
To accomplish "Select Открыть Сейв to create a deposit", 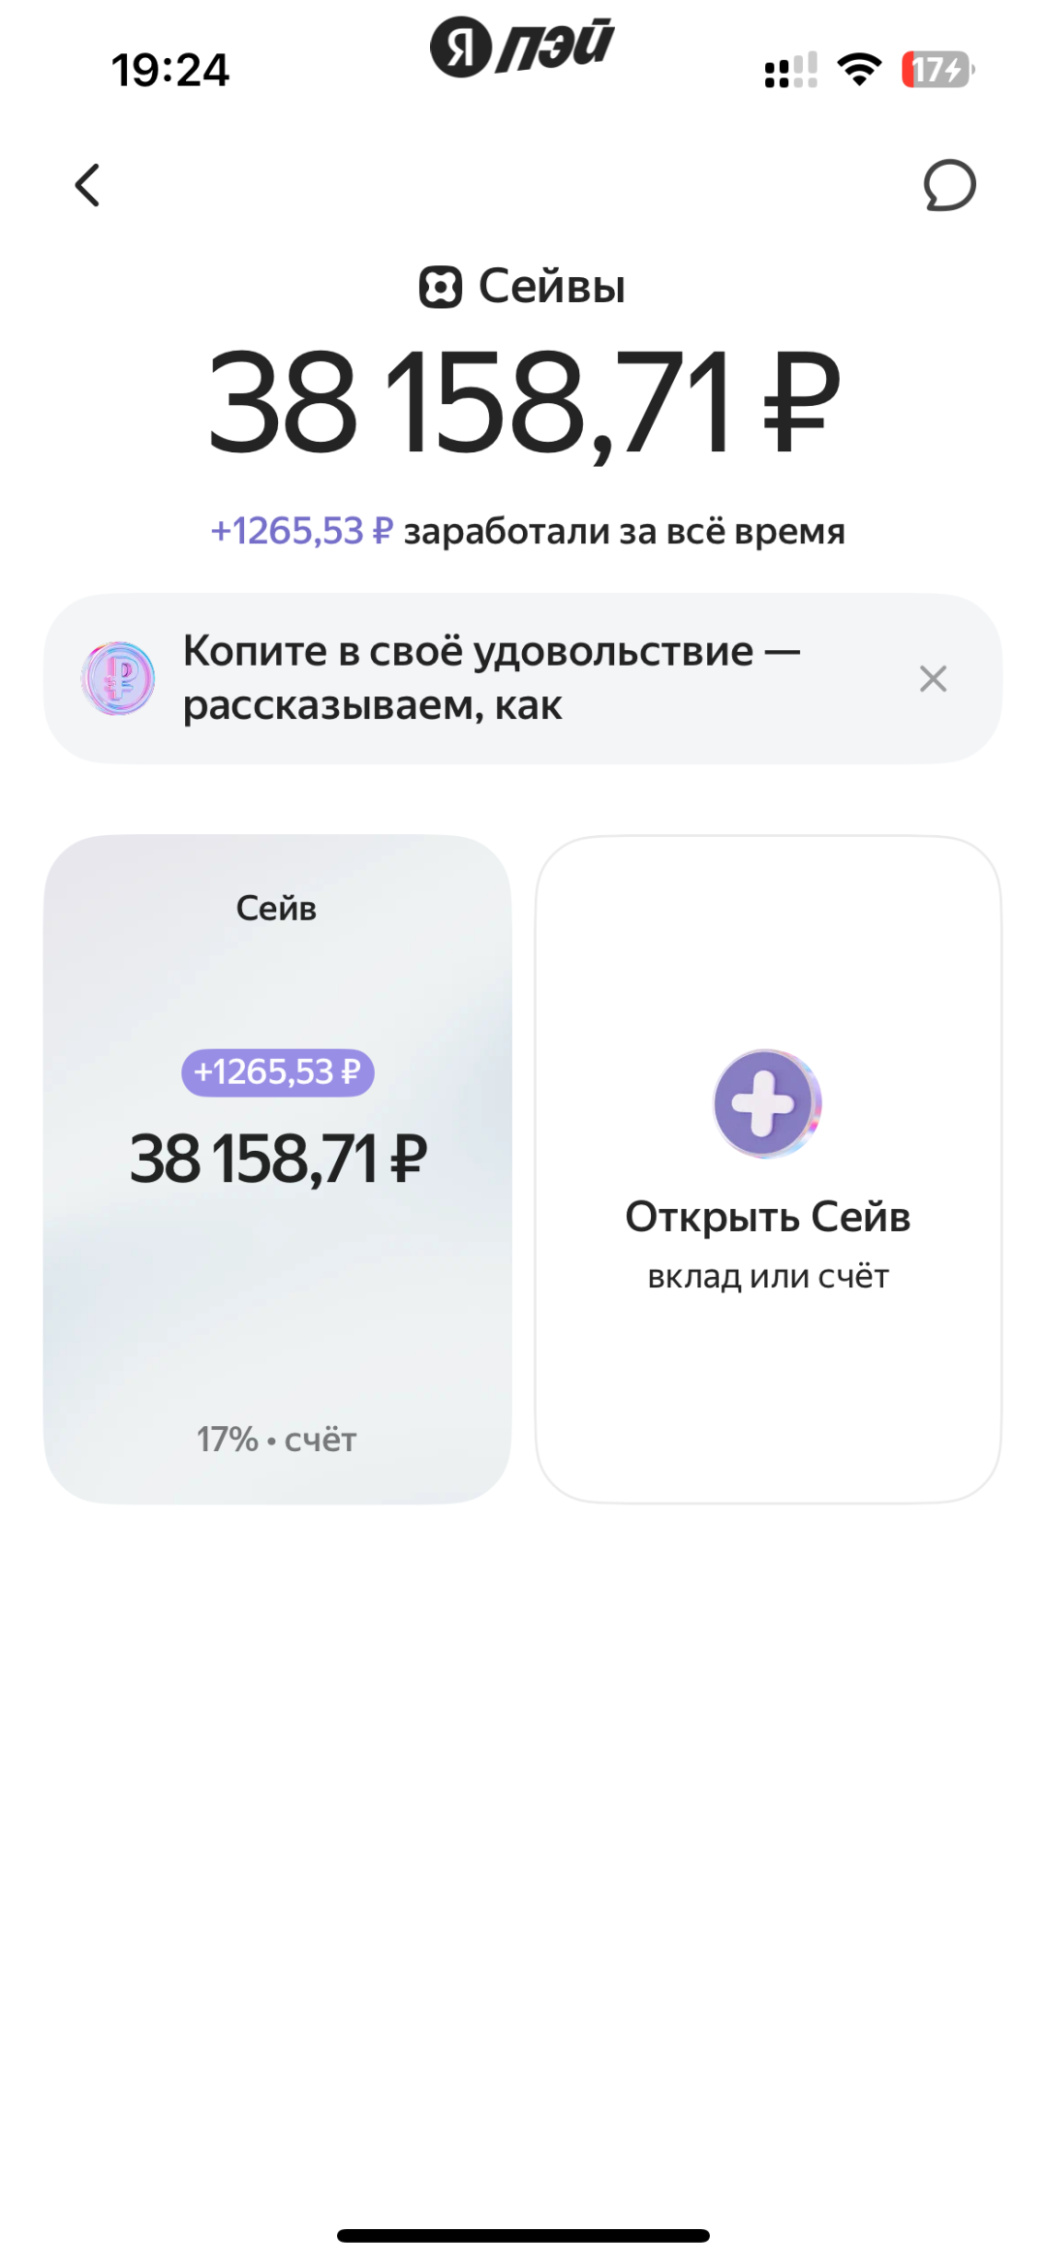I will [768, 1216].
